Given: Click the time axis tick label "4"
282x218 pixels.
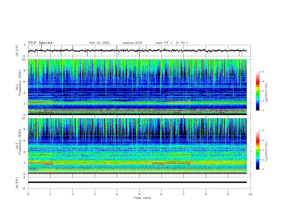Looking at the screenshot, I should (117, 194).
